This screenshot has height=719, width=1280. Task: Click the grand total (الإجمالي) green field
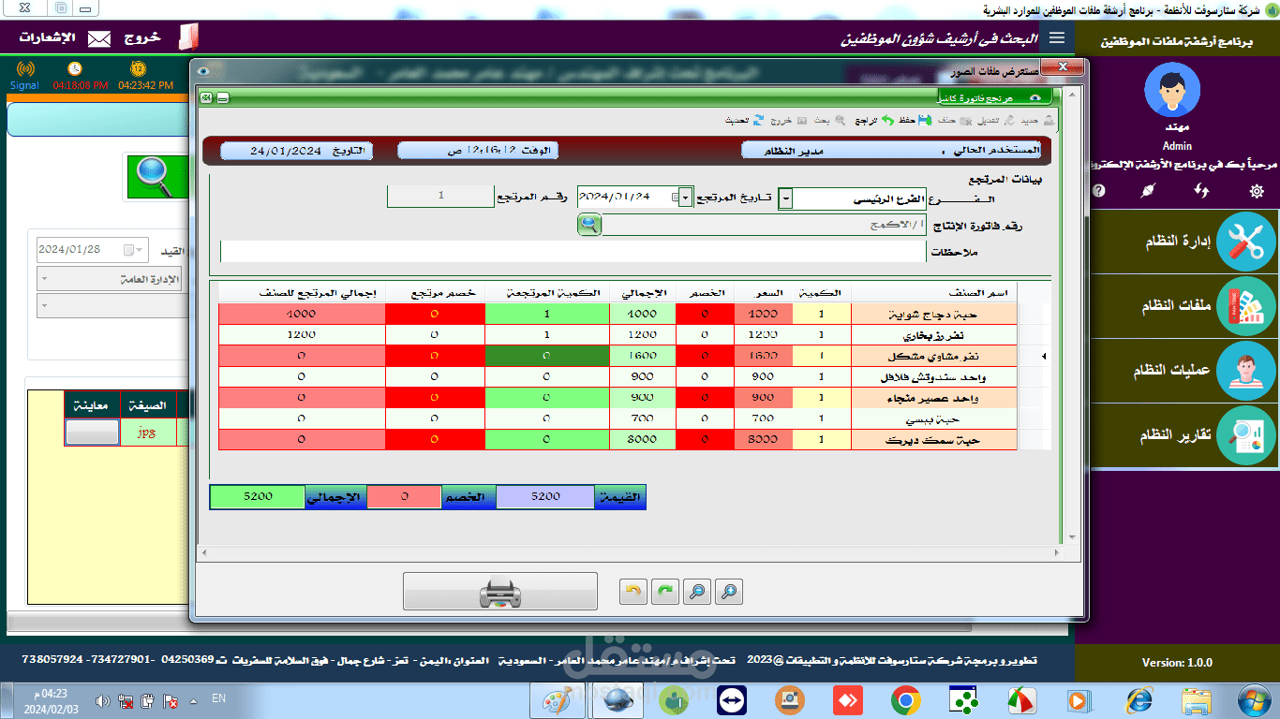coord(257,497)
